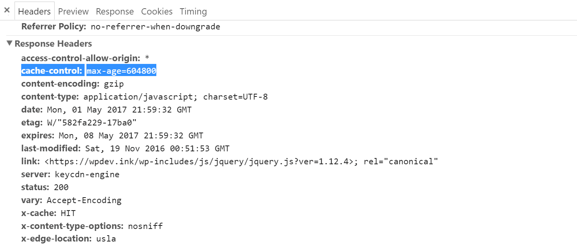Screen dimensions: 577x247
Task: Open the Cookies tab
Action: (x=157, y=11)
